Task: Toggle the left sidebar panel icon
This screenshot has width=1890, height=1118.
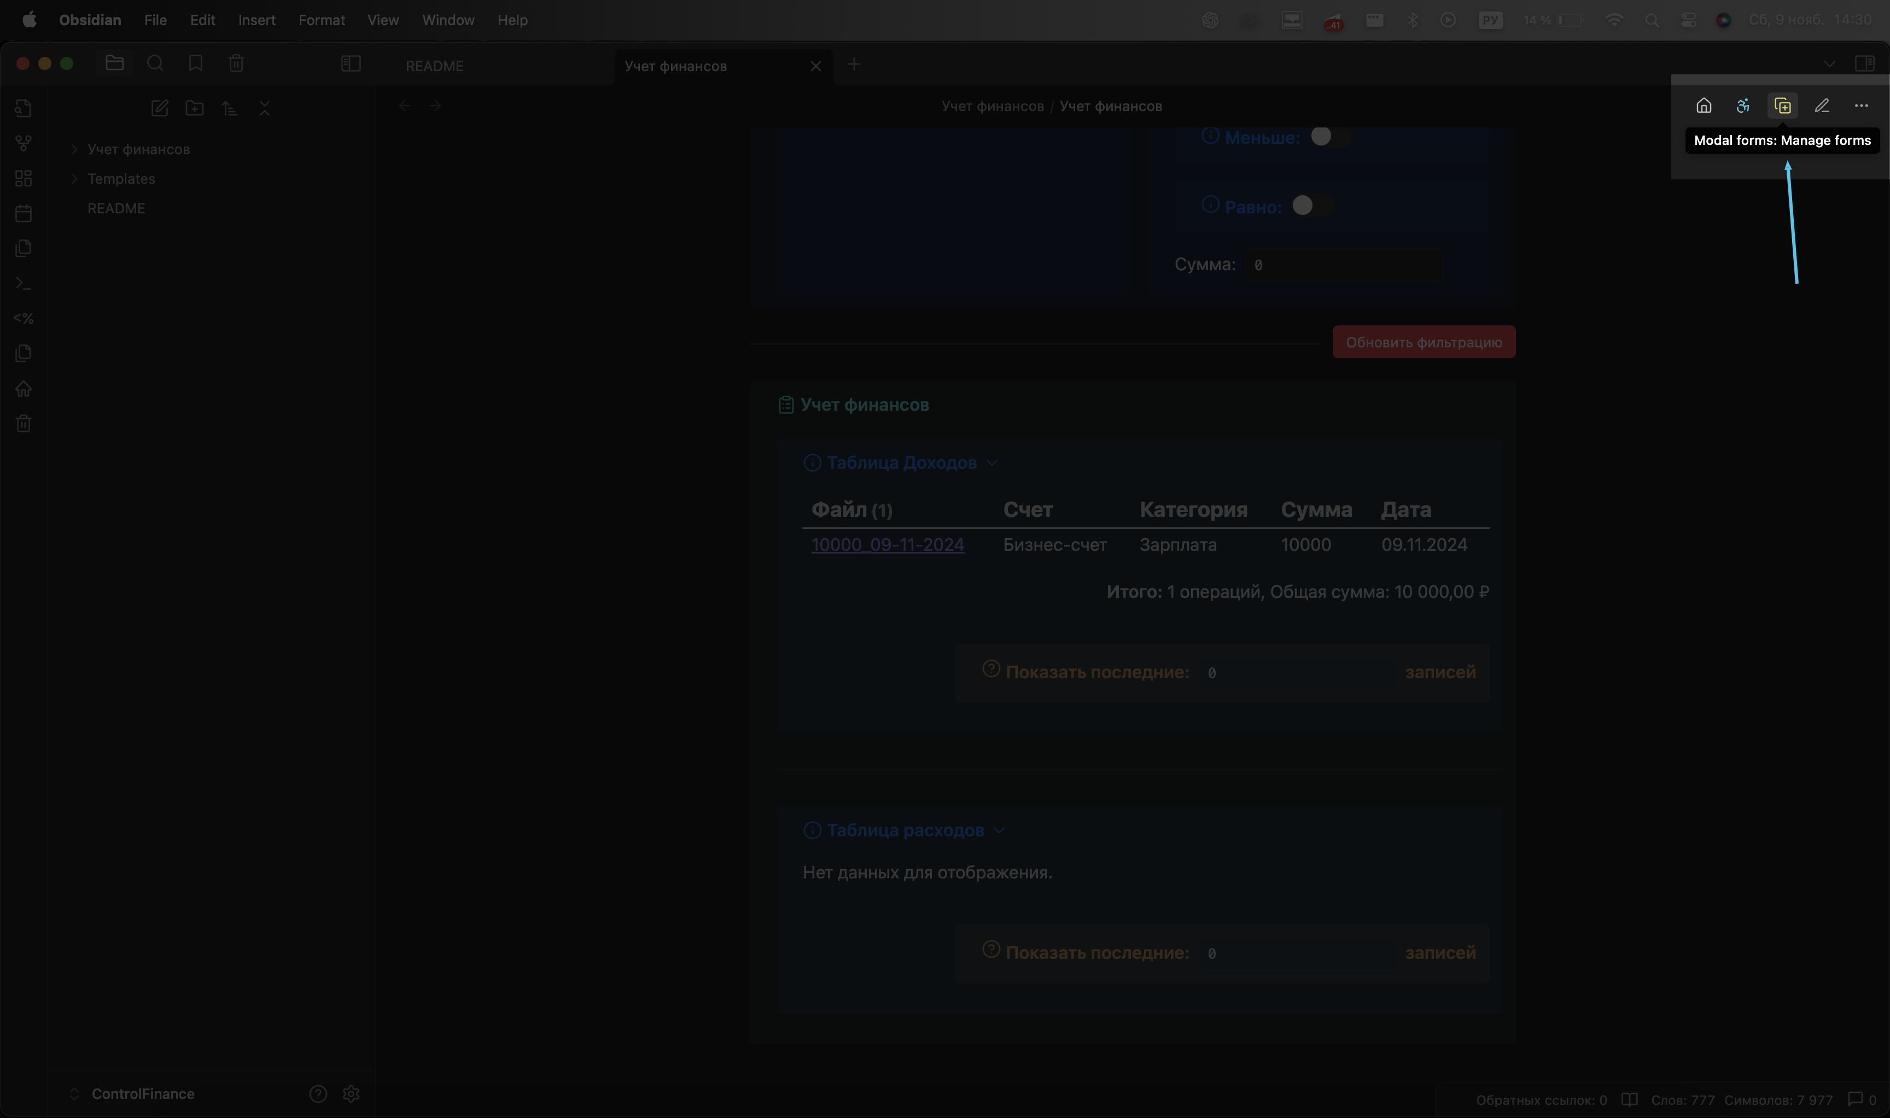Action: [351, 64]
